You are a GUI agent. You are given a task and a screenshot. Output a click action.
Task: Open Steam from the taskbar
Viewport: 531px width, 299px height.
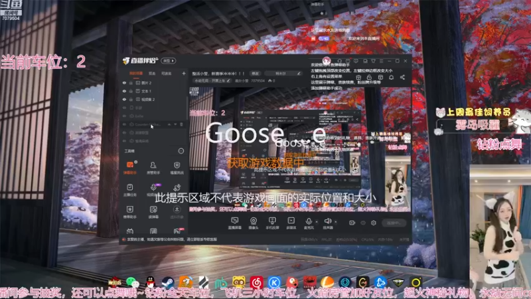[x=168, y=282]
